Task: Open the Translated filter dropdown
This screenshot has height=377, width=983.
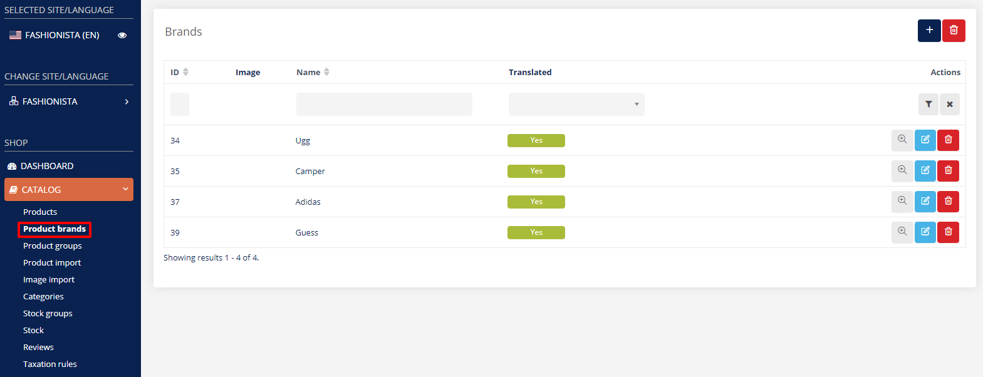Action: 576,105
